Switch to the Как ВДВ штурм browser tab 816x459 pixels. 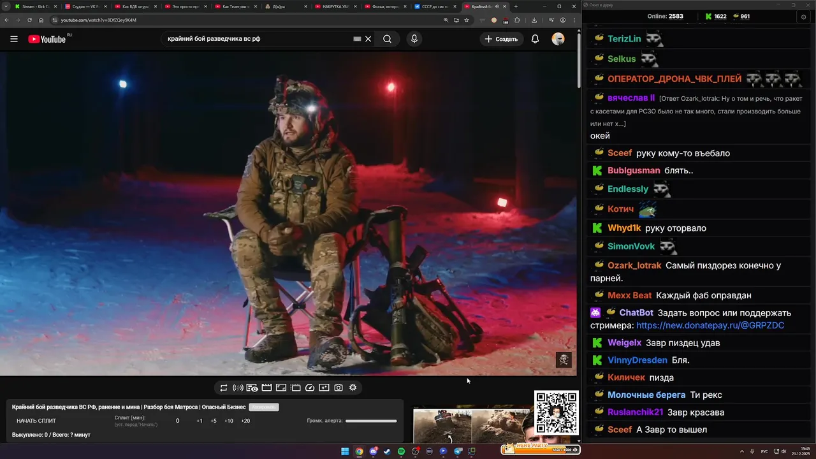(x=135, y=6)
